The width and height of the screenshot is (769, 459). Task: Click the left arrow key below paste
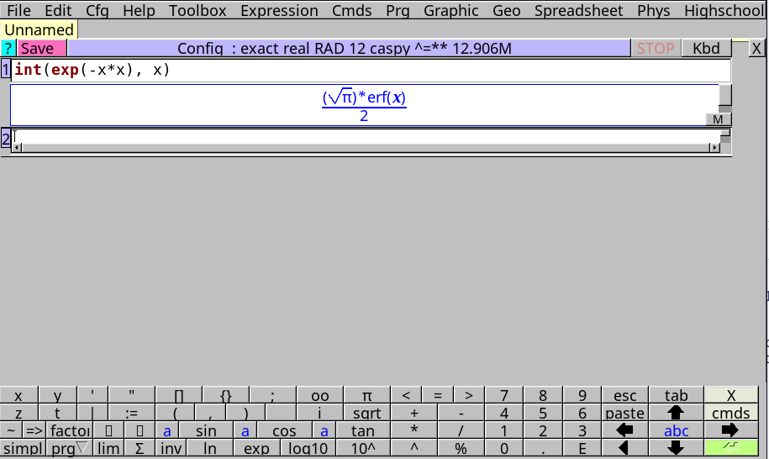coord(624,430)
